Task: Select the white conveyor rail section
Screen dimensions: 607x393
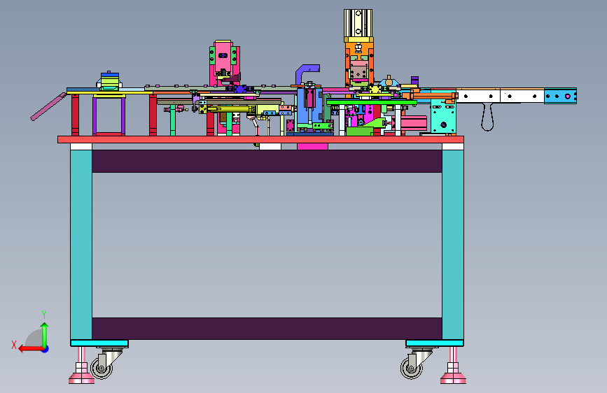Action: 500,96
